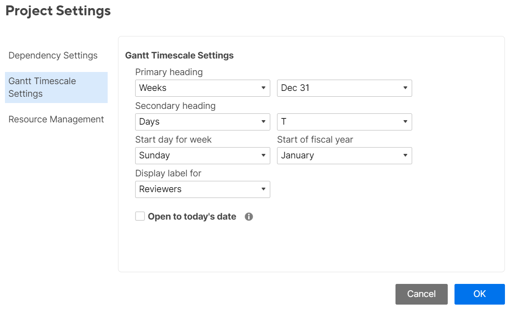Open the Dec 31 date format dropdown
The image size is (509, 310).
tap(344, 88)
